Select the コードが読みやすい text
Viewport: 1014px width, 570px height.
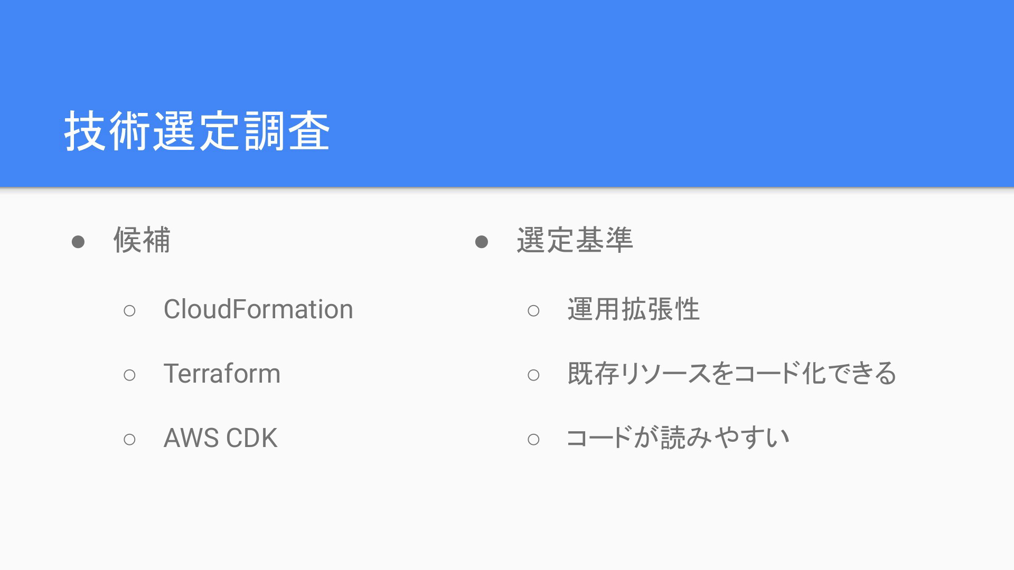678,438
